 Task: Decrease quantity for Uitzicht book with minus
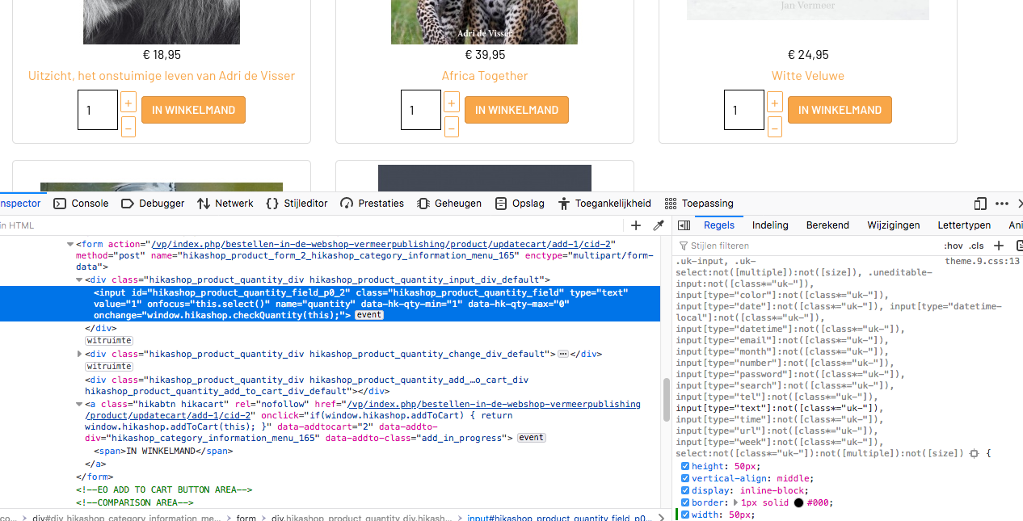click(128, 127)
